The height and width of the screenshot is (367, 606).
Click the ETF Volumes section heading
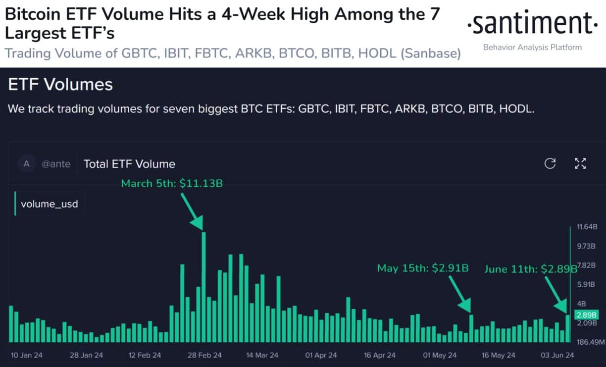pyautogui.click(x=60, y=84)
